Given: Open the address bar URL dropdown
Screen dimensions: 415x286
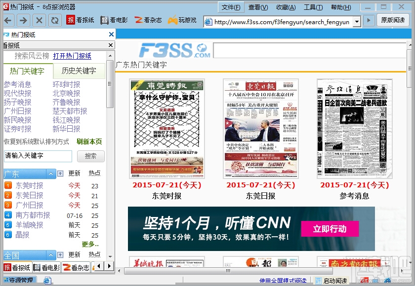Looking at the screenshot, I should (357, 22).
